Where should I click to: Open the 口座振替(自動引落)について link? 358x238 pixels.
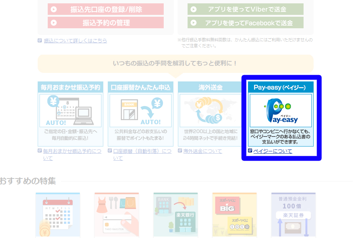[x=142, y=155]
